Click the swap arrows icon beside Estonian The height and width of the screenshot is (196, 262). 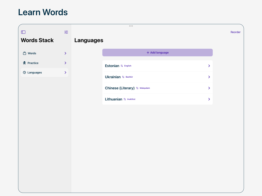(x=122, y=66)
